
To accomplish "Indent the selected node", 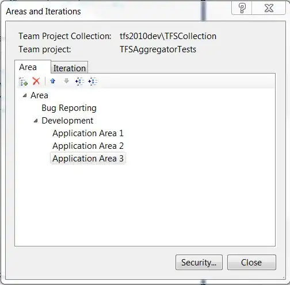I will [x=93, y=82].
